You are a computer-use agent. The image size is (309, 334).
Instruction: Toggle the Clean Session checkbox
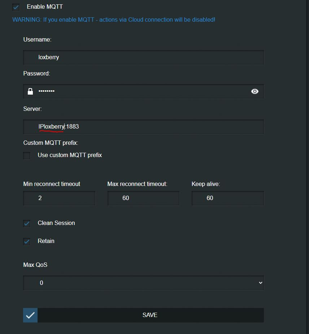[x=27, y=224]
